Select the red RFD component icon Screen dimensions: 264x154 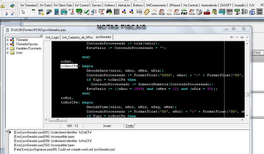pyautogui.click(x=207, y=12)
